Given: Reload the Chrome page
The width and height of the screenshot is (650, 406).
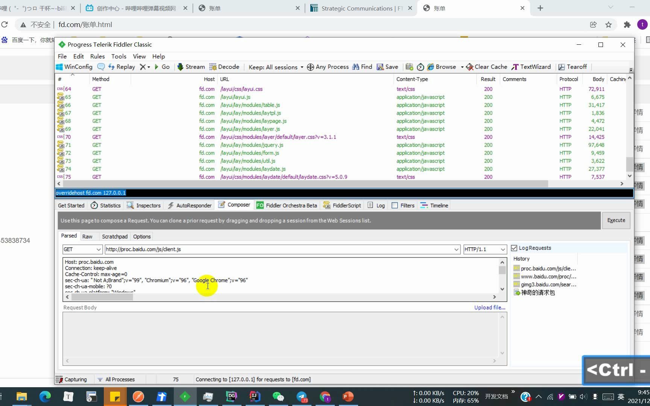Looking at the screenshot, I should point(5,25).
